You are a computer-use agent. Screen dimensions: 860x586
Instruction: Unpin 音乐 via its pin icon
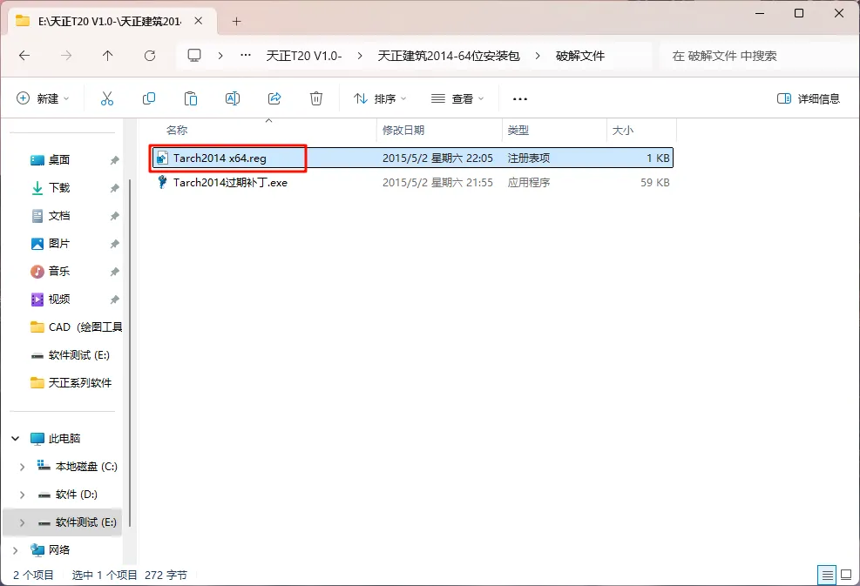pyautogui.click(x=114, y=272)
